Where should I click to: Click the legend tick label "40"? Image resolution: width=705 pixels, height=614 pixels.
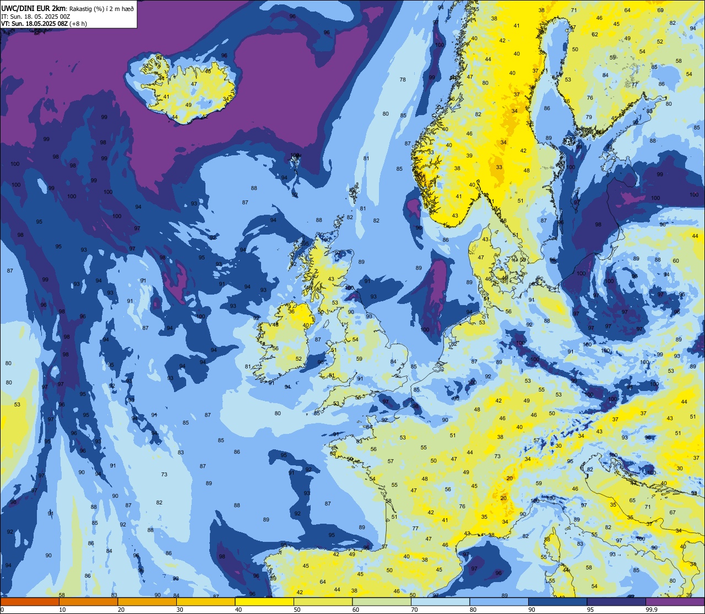click(238, 610)
